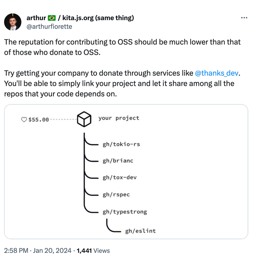Open the @thanks_dev mention link
This screenshot has width=254, height=258.
tap(217, 73)
